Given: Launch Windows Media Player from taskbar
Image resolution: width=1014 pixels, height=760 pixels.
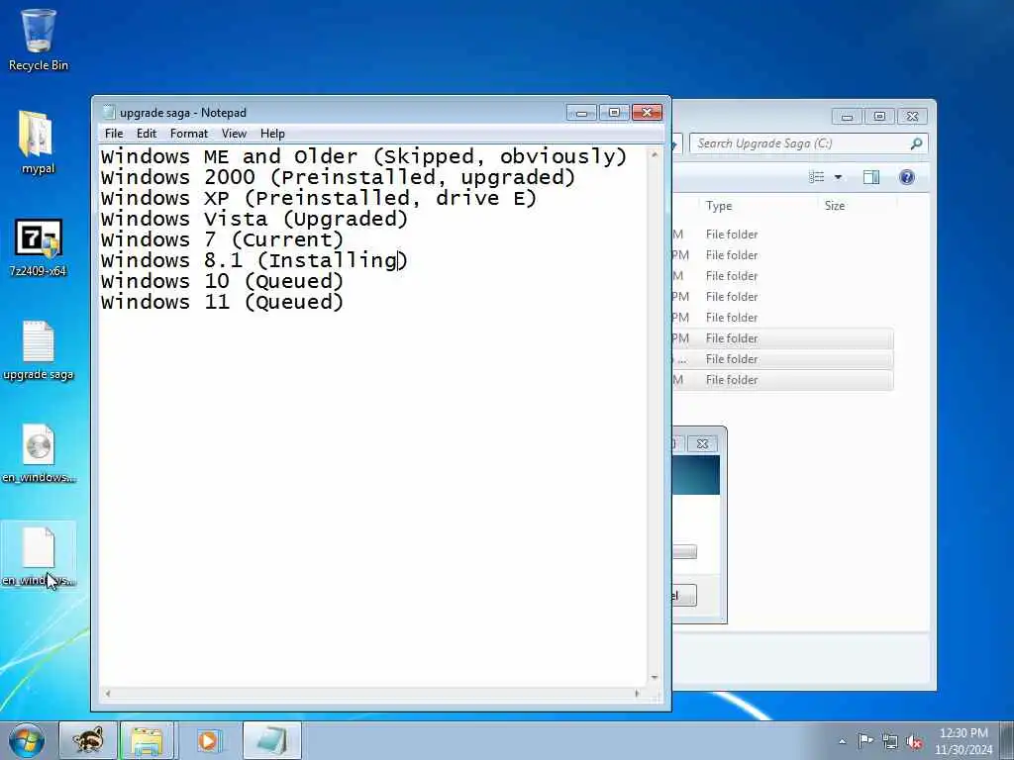Looking at the screenshot, I should [x=208, y=740].
